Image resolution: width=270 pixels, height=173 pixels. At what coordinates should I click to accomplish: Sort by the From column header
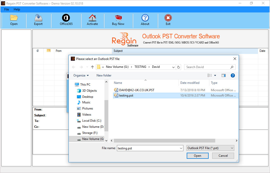59,51
